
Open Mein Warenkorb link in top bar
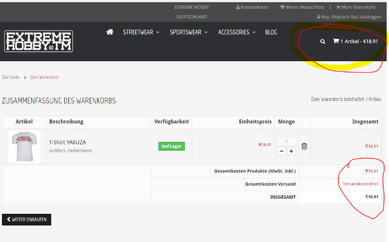(356, 7)
